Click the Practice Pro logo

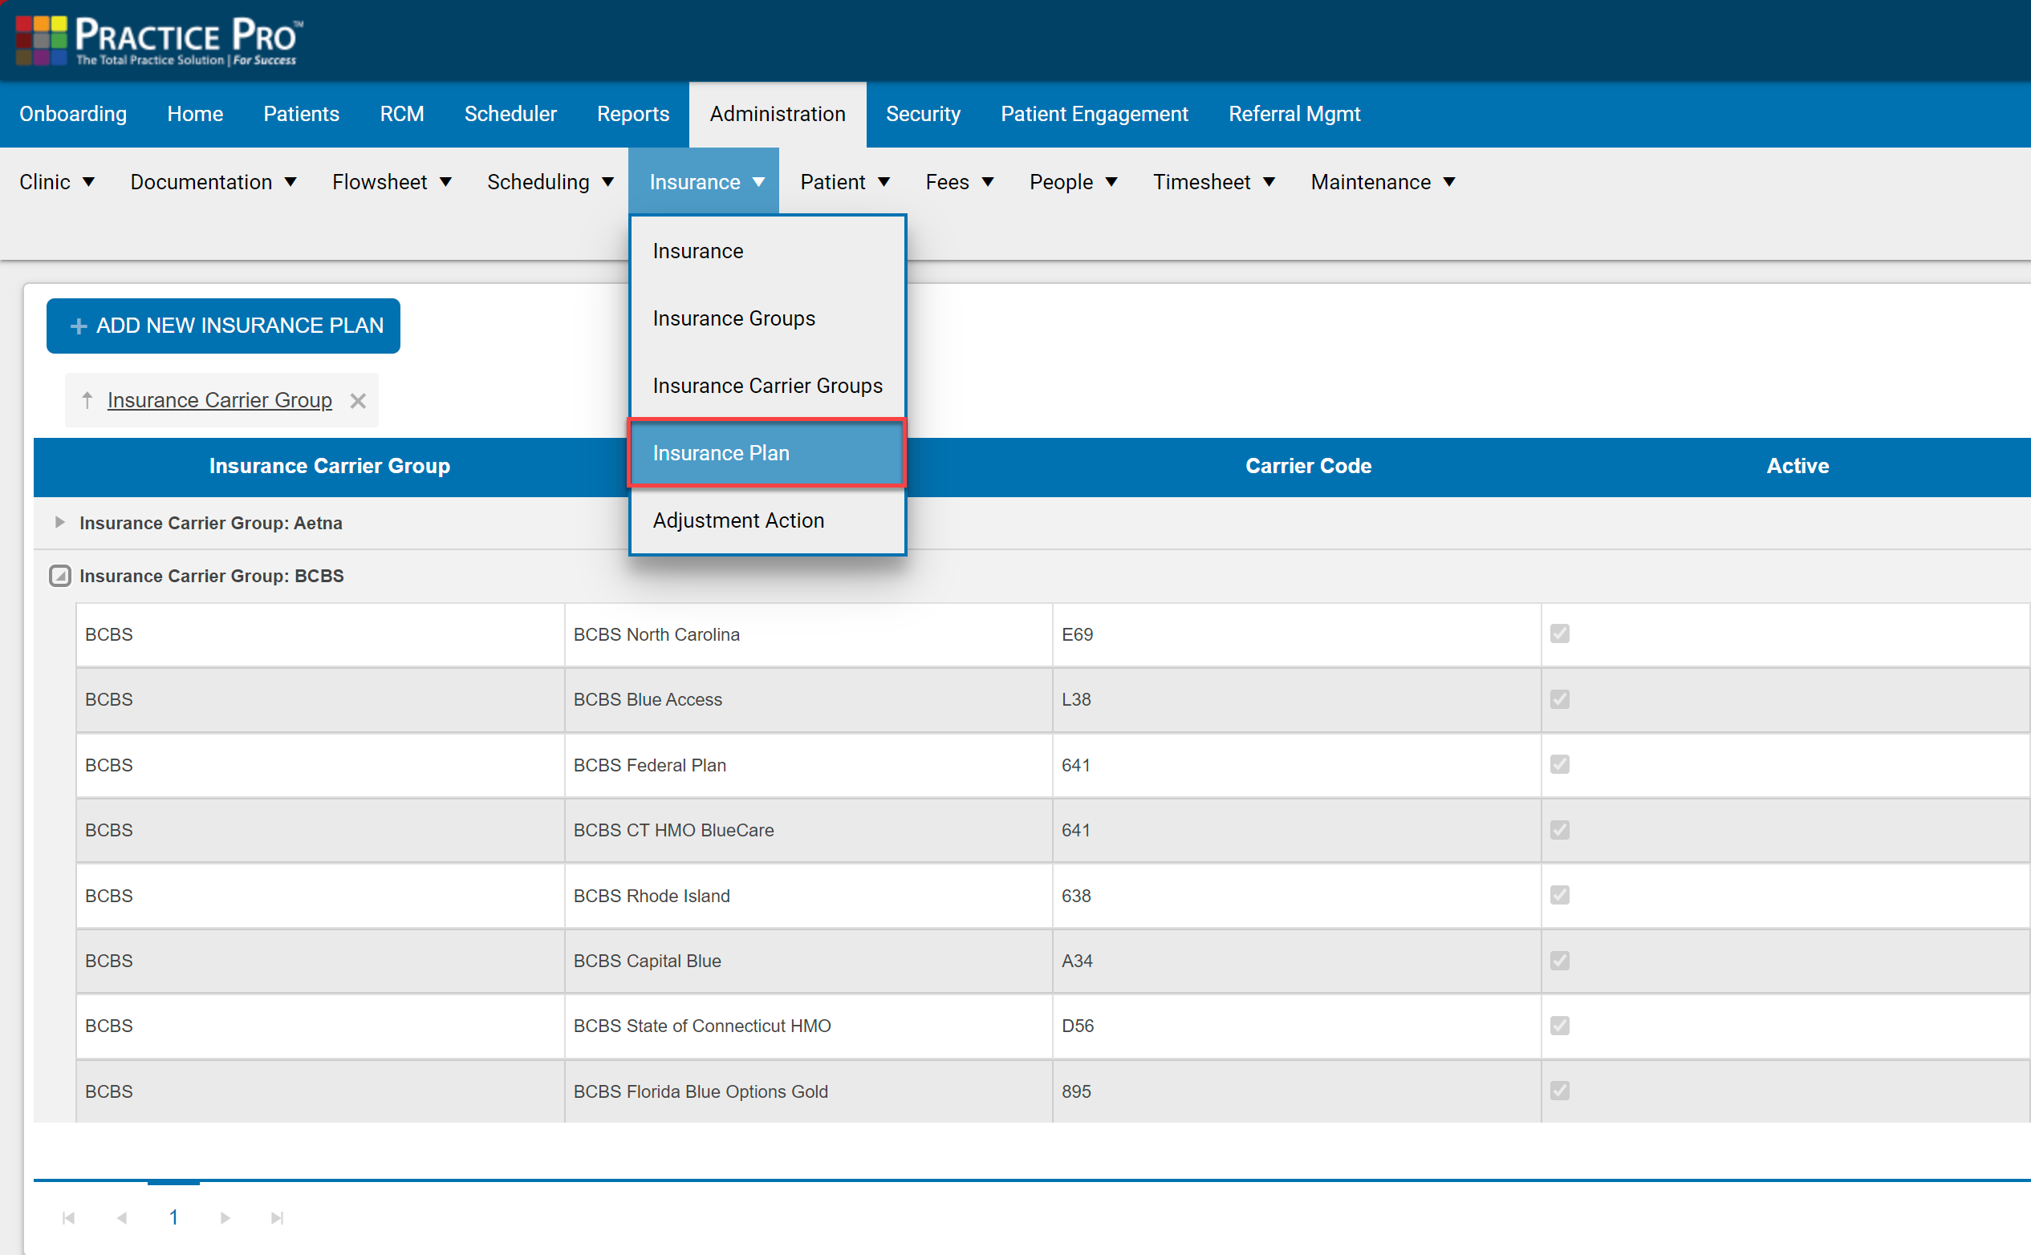[160, 40]
